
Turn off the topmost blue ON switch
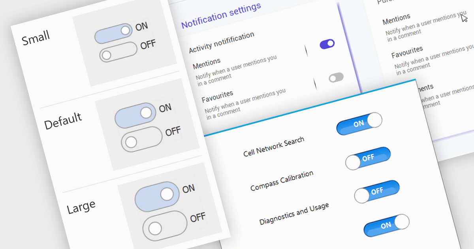359,124
